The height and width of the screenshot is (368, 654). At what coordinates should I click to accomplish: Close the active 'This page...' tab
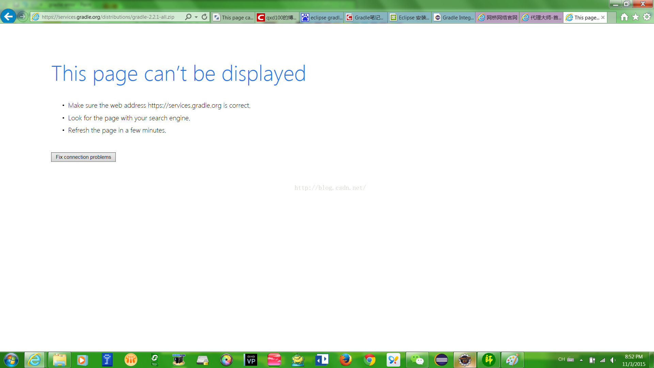[603, 17]
